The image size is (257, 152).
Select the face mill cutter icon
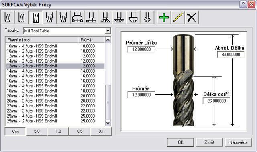pos(77,17)
